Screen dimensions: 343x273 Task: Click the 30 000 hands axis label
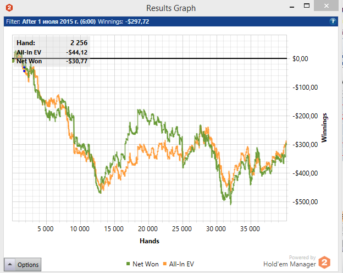tap(216, 229)
